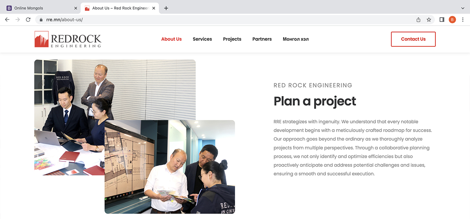Viewport: 470px width, 219px height.
Task: Reload the page with the refresh icon
Action: click(28, 20)
